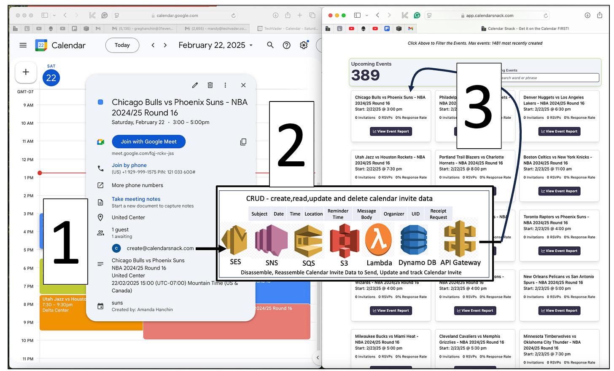The width and height of the screenshot is (614, 371).
Task: Show downloads in the calendarsnack Safari window
Action: (587, 15)
